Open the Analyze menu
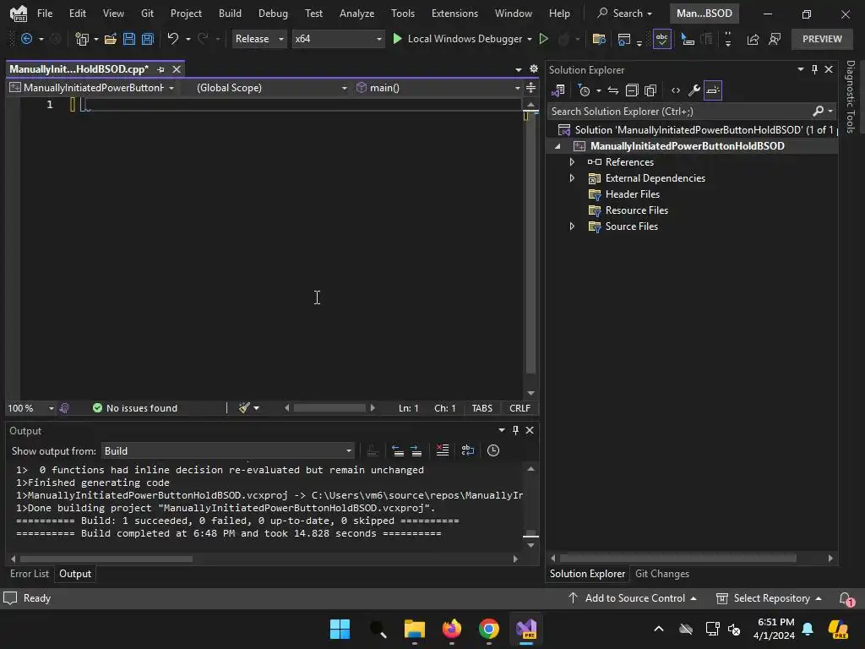This screenshot has height=649, width=865. pos(356,14)
